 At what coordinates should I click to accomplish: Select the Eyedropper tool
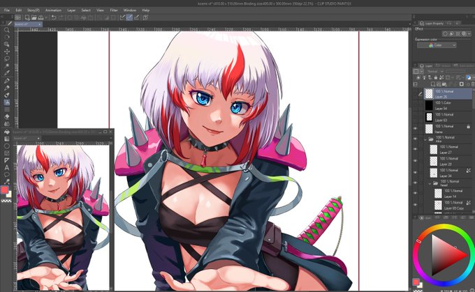coord(7,73)
